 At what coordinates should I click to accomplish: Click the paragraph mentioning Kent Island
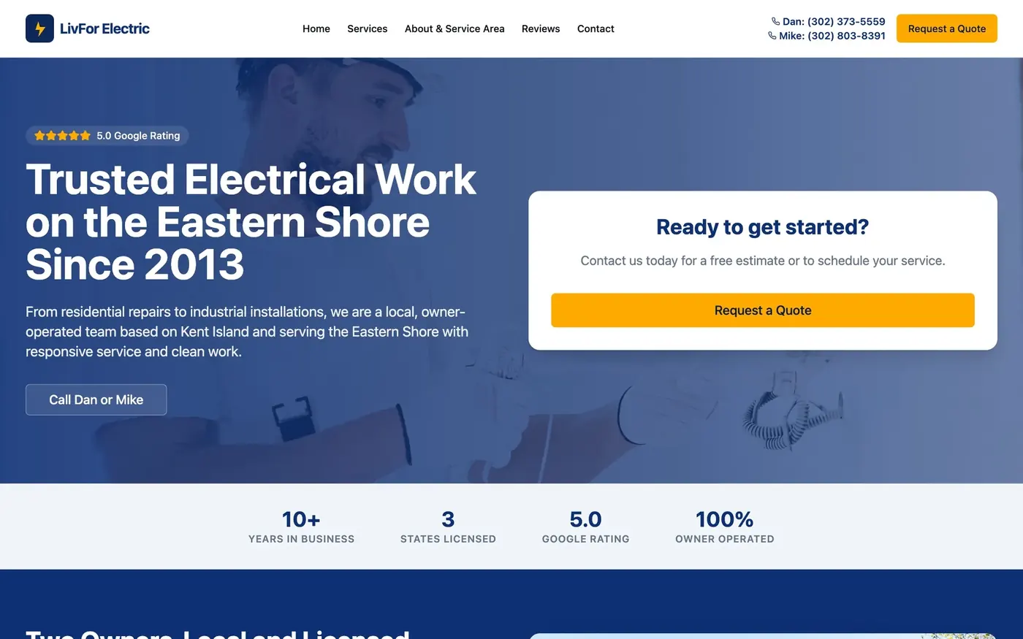coord(247,332)
